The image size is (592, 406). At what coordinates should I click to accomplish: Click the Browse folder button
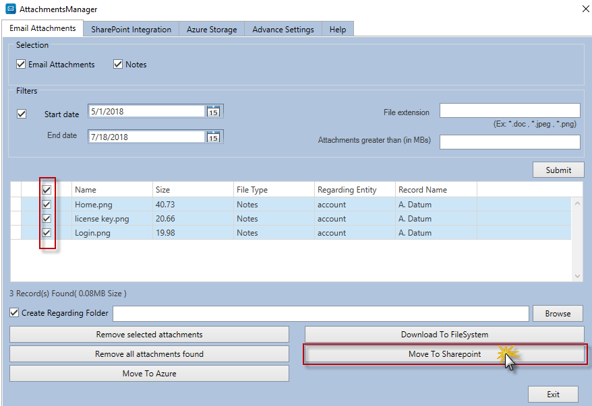(558, 314)
